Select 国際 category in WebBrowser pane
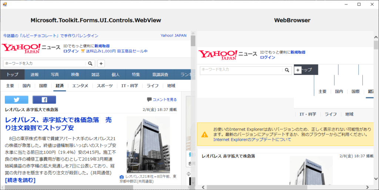The image size is (379, 190). tap(356, 91)
